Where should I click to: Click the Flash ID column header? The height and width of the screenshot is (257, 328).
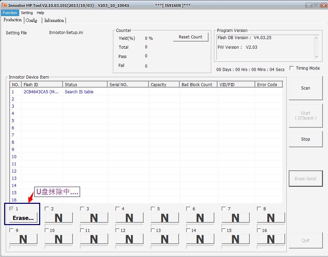tap(42, 84)
